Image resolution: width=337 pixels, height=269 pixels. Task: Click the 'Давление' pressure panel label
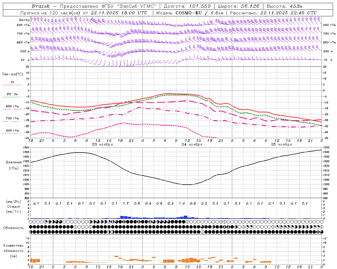pyautogui.click(x=14, y=162)
